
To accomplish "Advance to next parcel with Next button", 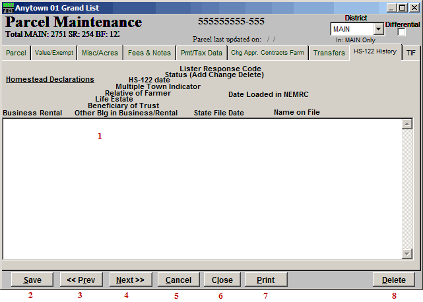I will (130, 280).
